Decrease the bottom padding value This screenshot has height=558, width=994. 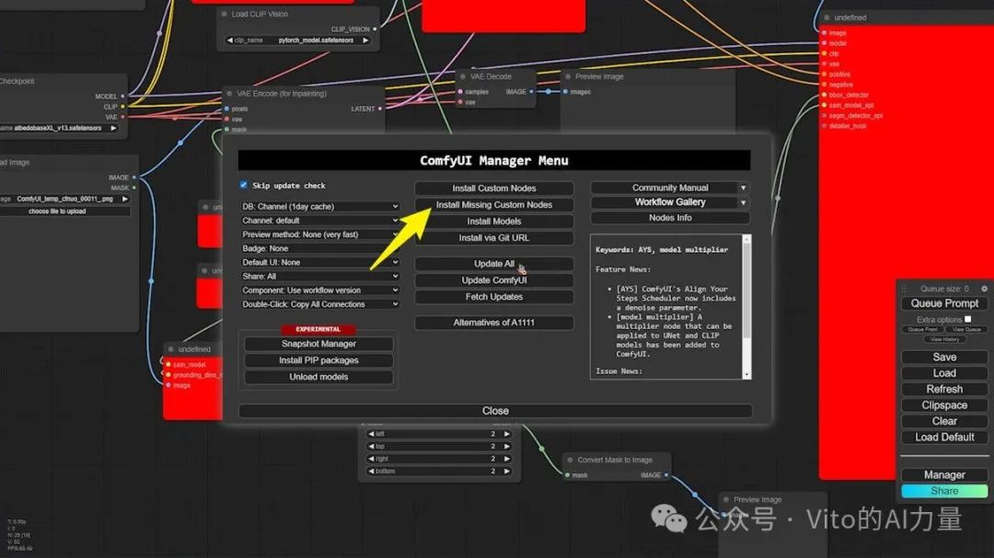(371, 472)
